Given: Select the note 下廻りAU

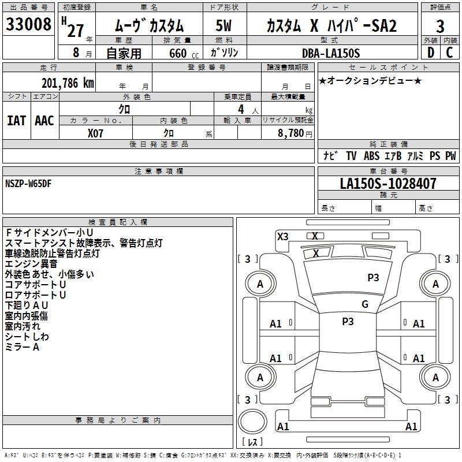Looking at the screenshot, I should click(27, 305).
